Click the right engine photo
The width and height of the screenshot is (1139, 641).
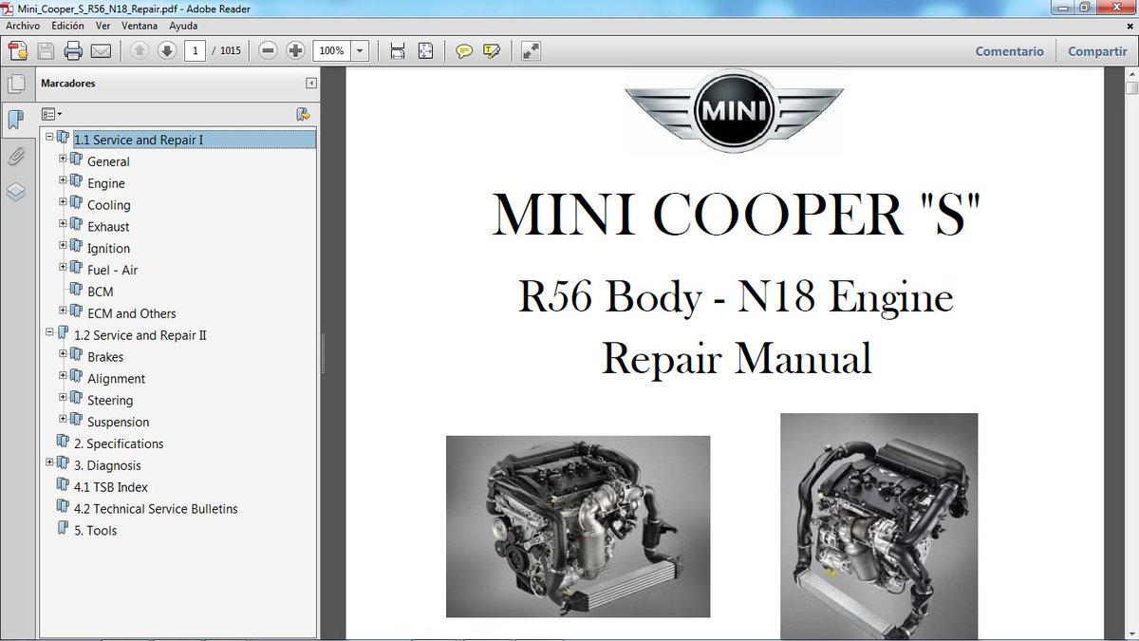pos(879,527)
